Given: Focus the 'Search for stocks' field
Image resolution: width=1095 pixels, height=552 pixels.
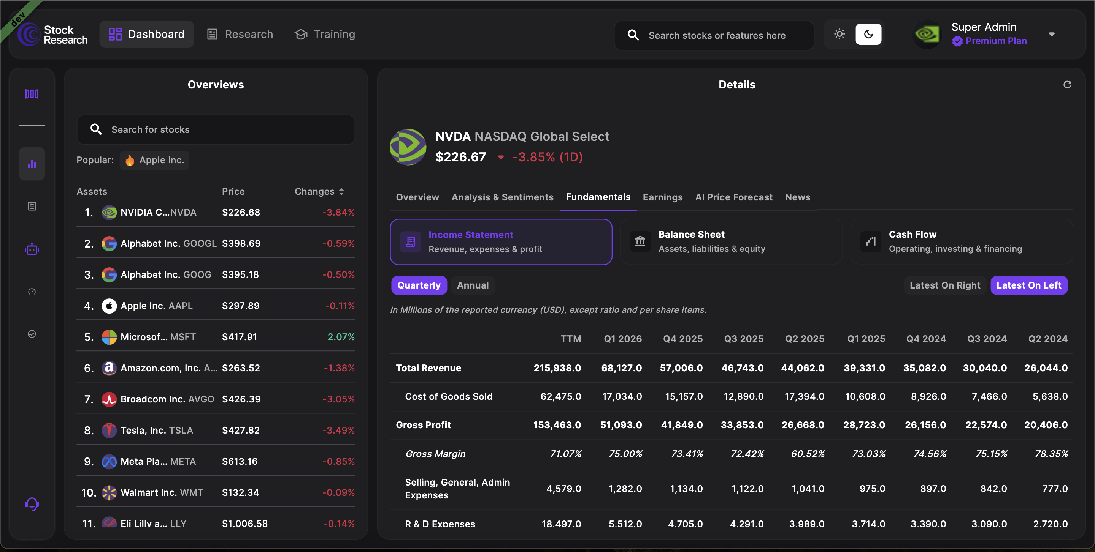Looking at the screenshot, I should (216, 129).
